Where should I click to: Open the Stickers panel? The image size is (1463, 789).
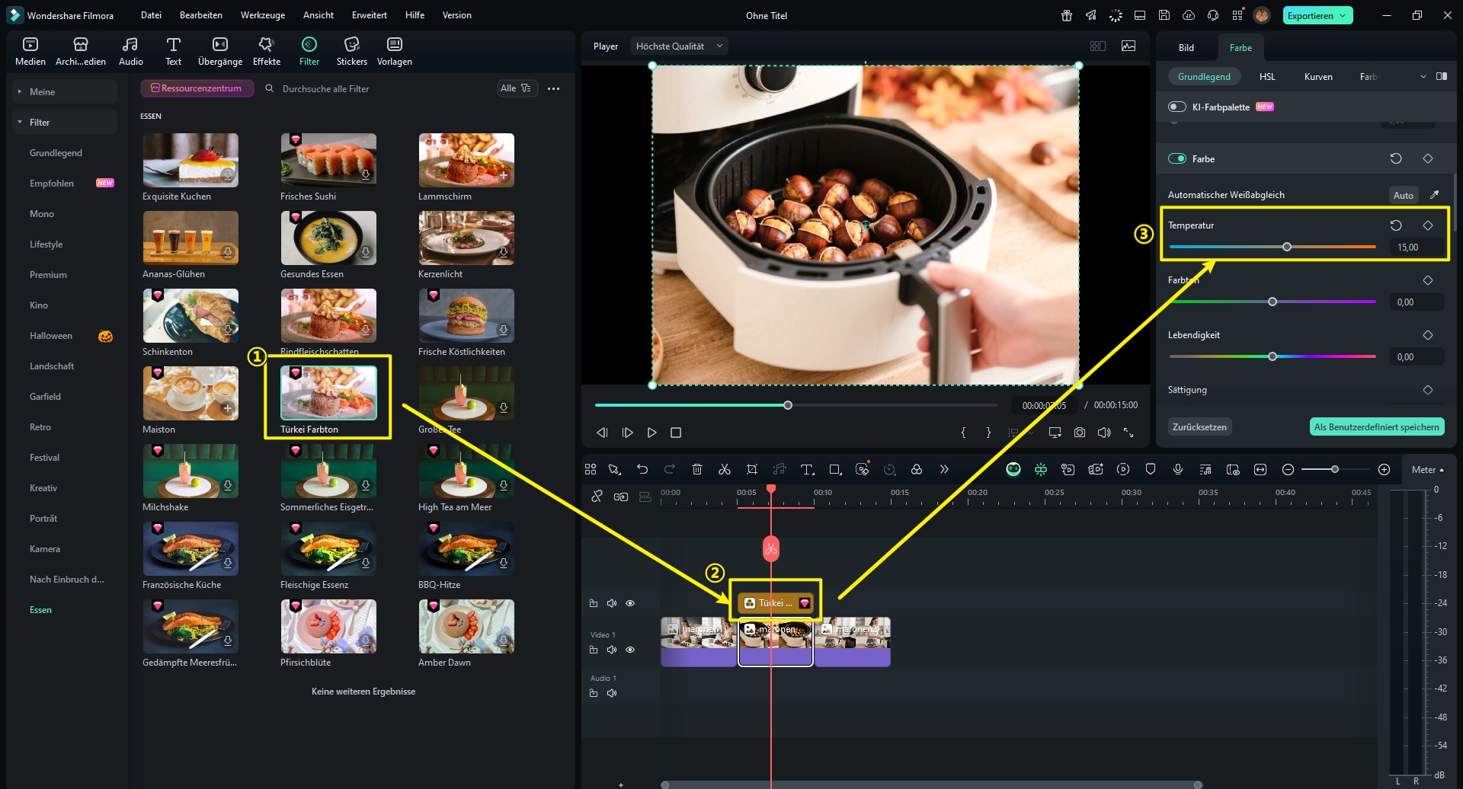click(351, 51)
